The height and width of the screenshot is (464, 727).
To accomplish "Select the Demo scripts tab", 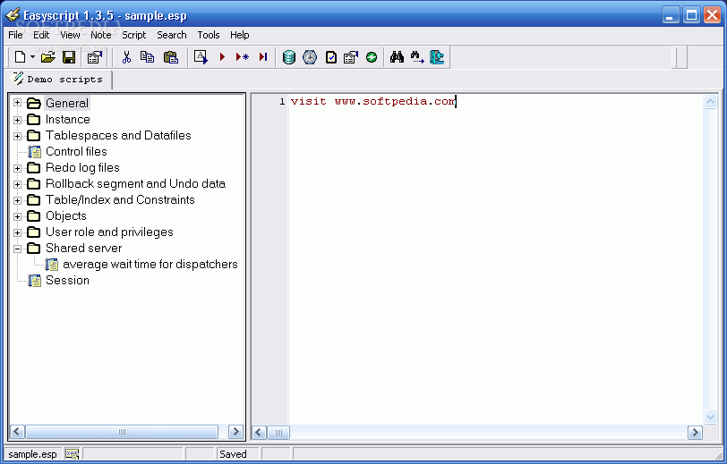I will [59, 80].
